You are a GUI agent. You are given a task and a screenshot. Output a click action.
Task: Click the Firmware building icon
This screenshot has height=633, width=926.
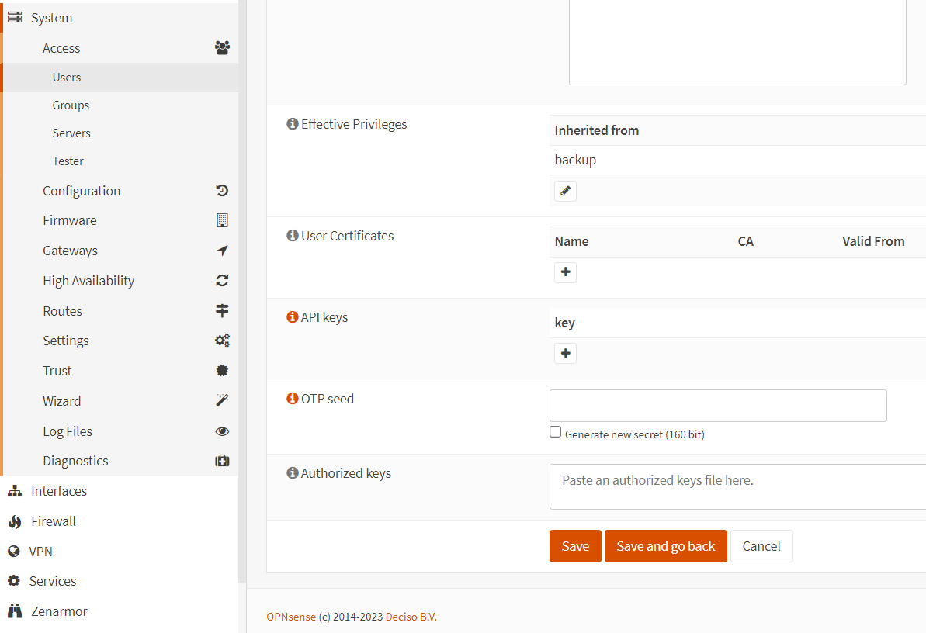pyautogui.click(x=222, y=220)
